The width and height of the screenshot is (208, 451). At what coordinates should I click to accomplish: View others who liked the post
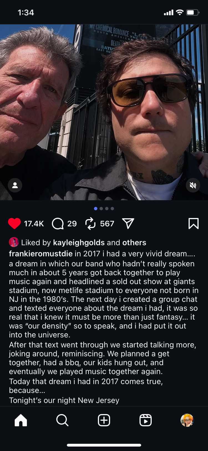pyautogui.click(x=134, y=242)
